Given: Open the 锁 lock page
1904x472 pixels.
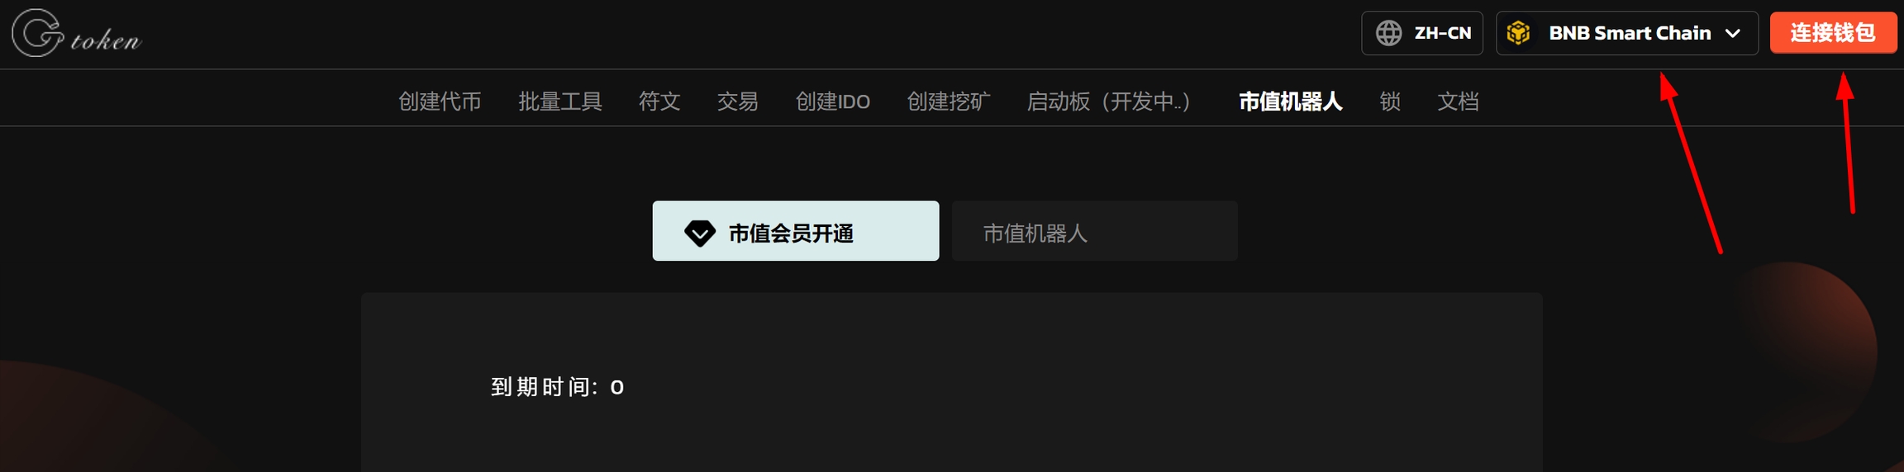Looking at the screenshot, I should pos(1390,101).
